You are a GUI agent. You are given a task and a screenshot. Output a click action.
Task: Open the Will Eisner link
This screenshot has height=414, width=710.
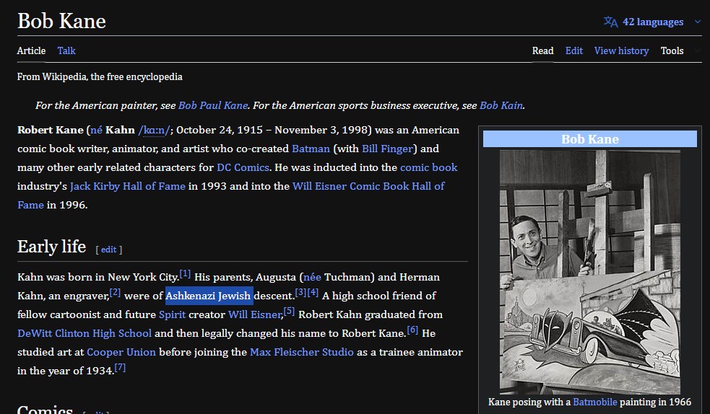pos(255,314)
